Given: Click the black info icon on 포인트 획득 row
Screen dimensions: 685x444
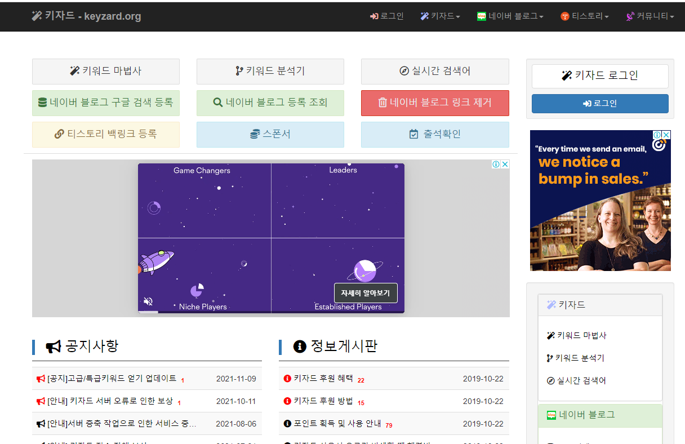Looking at the screenshot, I should click(x=287, y=424).
